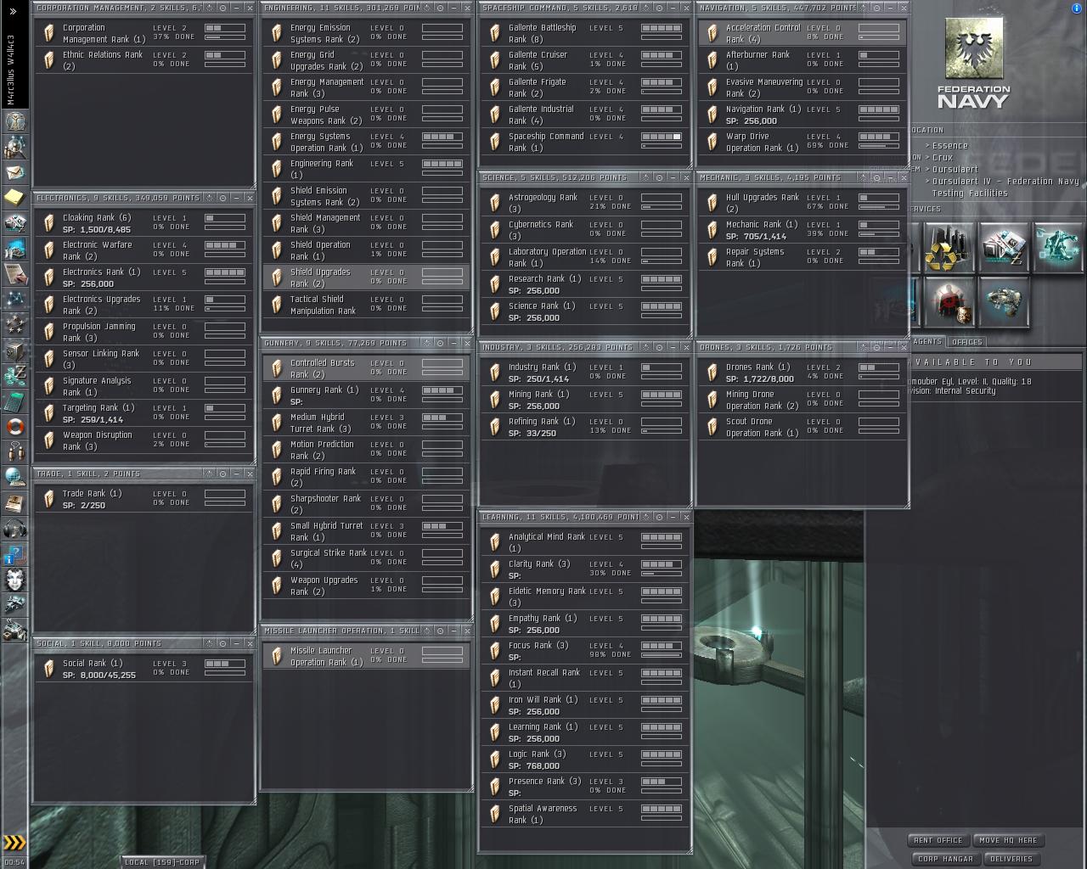Follow the Essence location link
The image size is (1087, 869).
click(x=949, y=146)
